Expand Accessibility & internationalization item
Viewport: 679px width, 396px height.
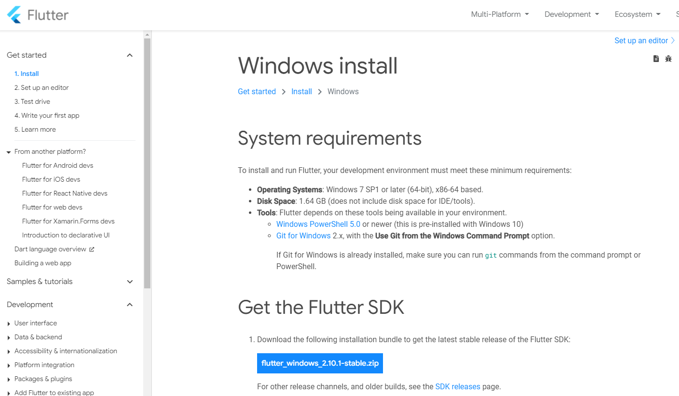click(x=9, y=351)
